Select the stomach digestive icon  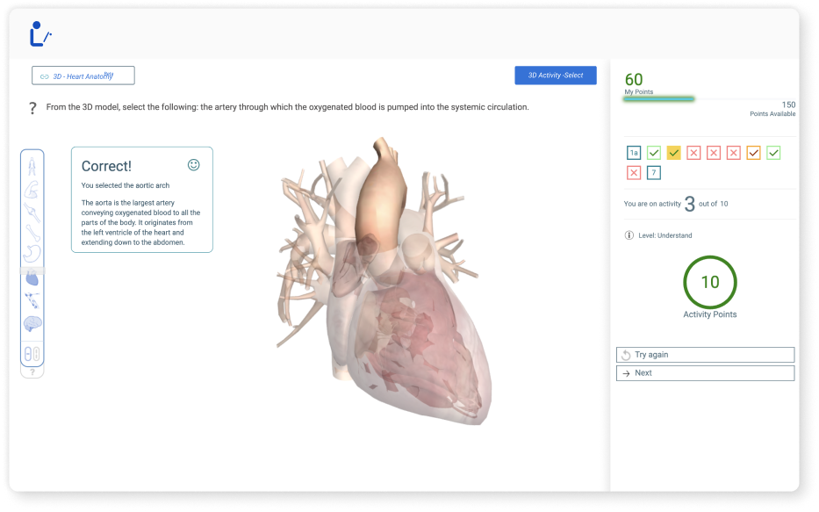click(x=32, y=254)
